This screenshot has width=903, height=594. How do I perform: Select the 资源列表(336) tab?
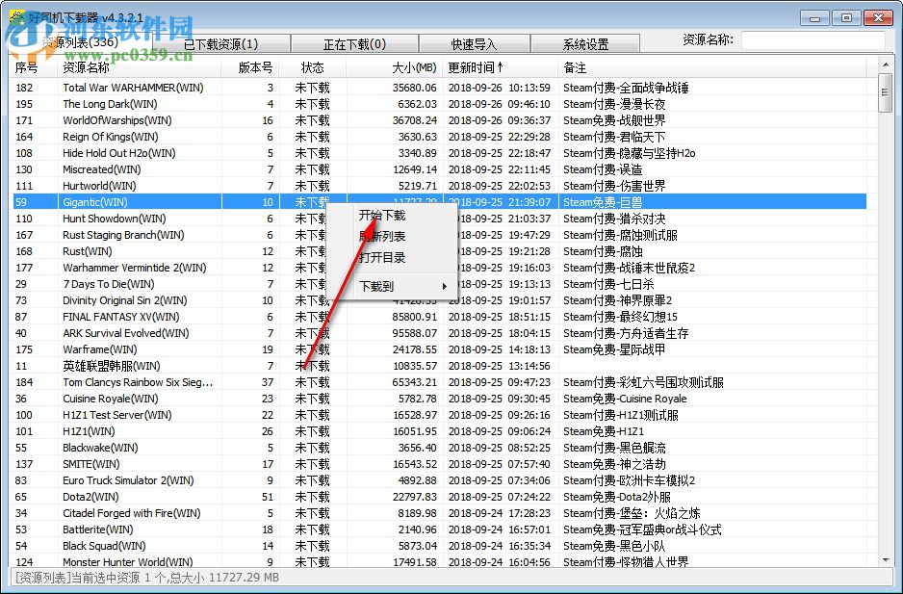click(x=81, y=42)
